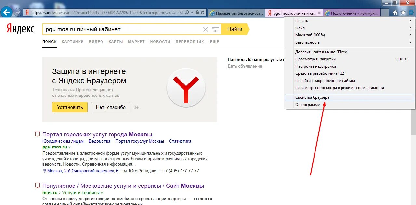Screen dimensions: 416x205
Task: Switch to the Параметры безопасности tab
Action: (236, 13)
